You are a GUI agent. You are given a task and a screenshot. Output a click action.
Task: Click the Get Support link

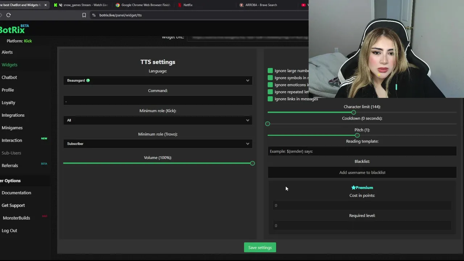click(13, 205)
